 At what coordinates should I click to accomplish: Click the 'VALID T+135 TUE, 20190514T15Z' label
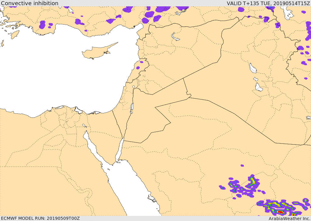pyautogui.click(x=268, y=3)
